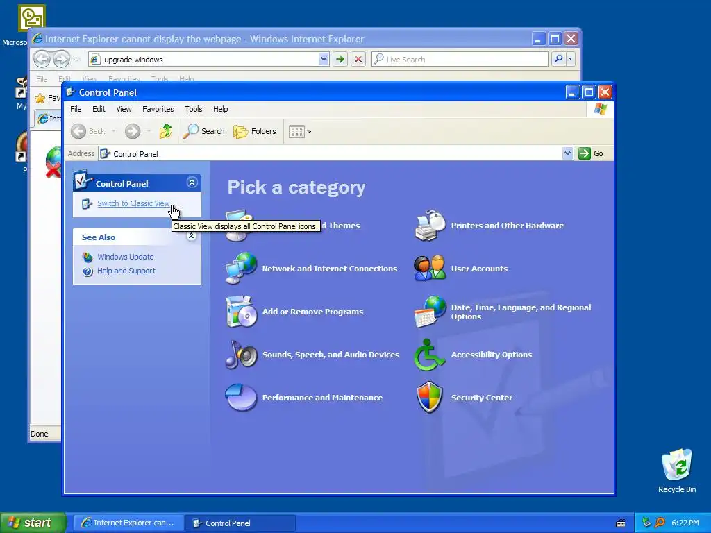This screenshot has height=533, width=711.
Task: Open the Help menu in Control Panel
Action: point(220,109)
